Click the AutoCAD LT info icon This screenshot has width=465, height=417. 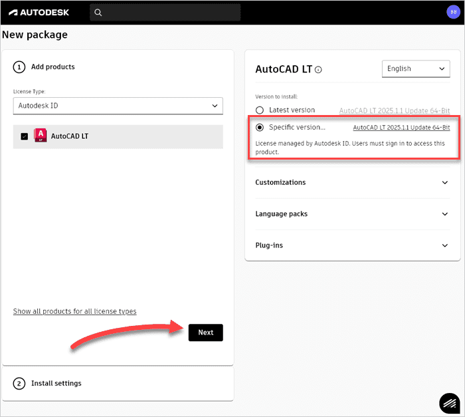coord(318,70)
